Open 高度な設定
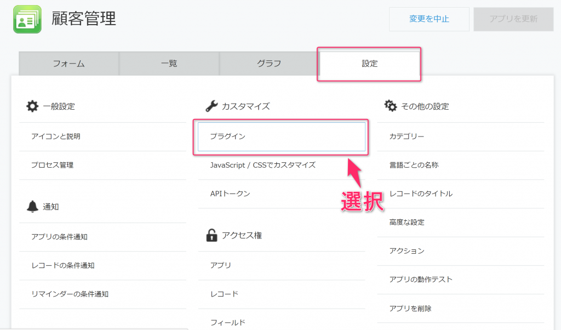The height and width of the screenshot is (330, 561). click(x=460, y=223)
